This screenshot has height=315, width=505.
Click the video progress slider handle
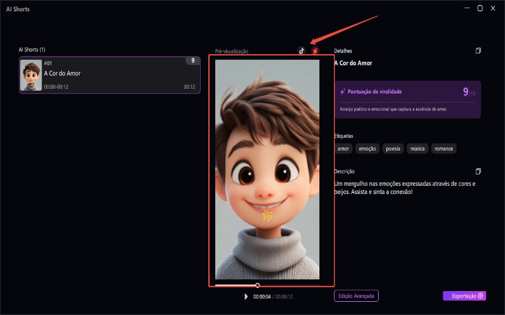(x=258, y=285)
